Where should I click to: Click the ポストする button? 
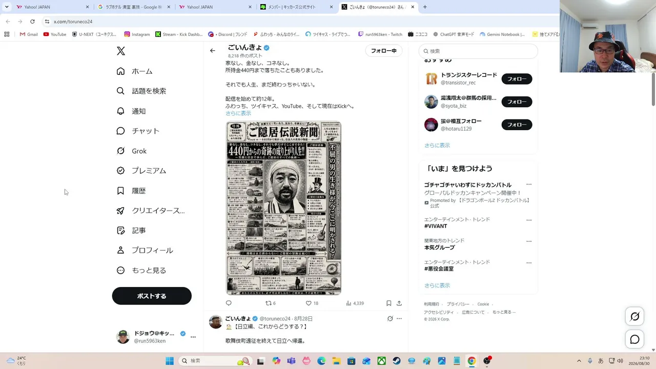(x=152, y=296)
